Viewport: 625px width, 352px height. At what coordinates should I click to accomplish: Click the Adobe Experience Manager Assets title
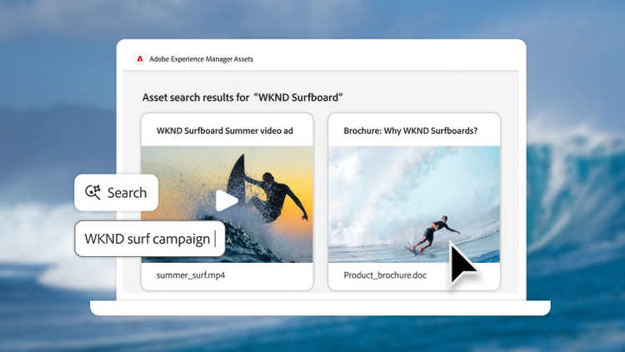(201, 59)
